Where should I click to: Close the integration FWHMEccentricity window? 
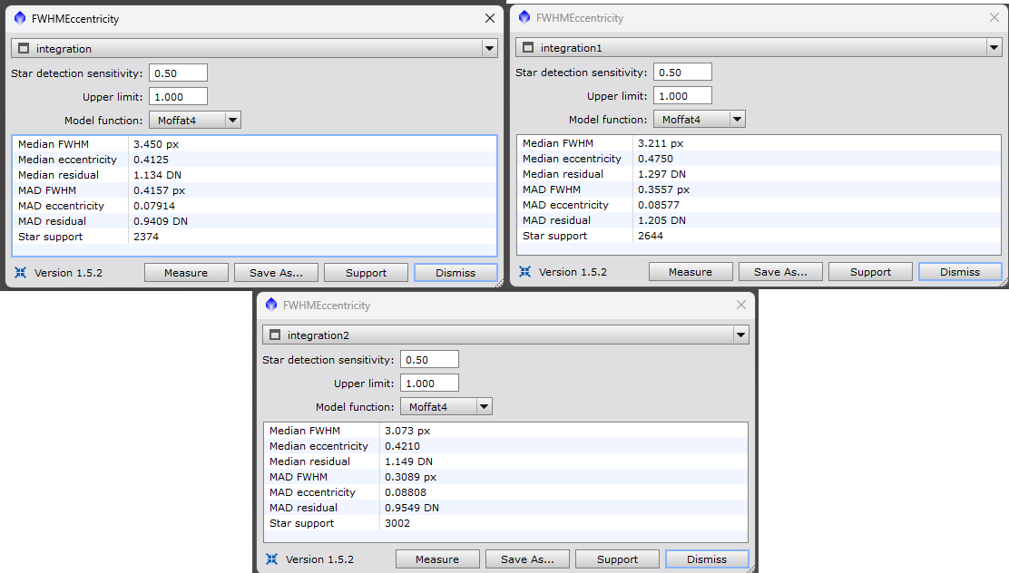click(x=490, y=18)
